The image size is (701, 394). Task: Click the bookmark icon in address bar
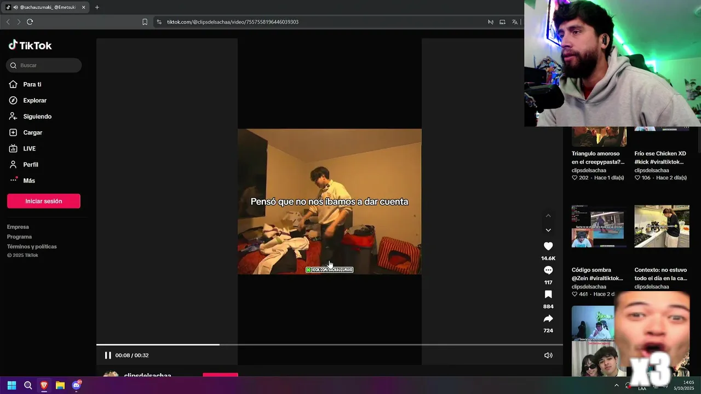point(145,22)
